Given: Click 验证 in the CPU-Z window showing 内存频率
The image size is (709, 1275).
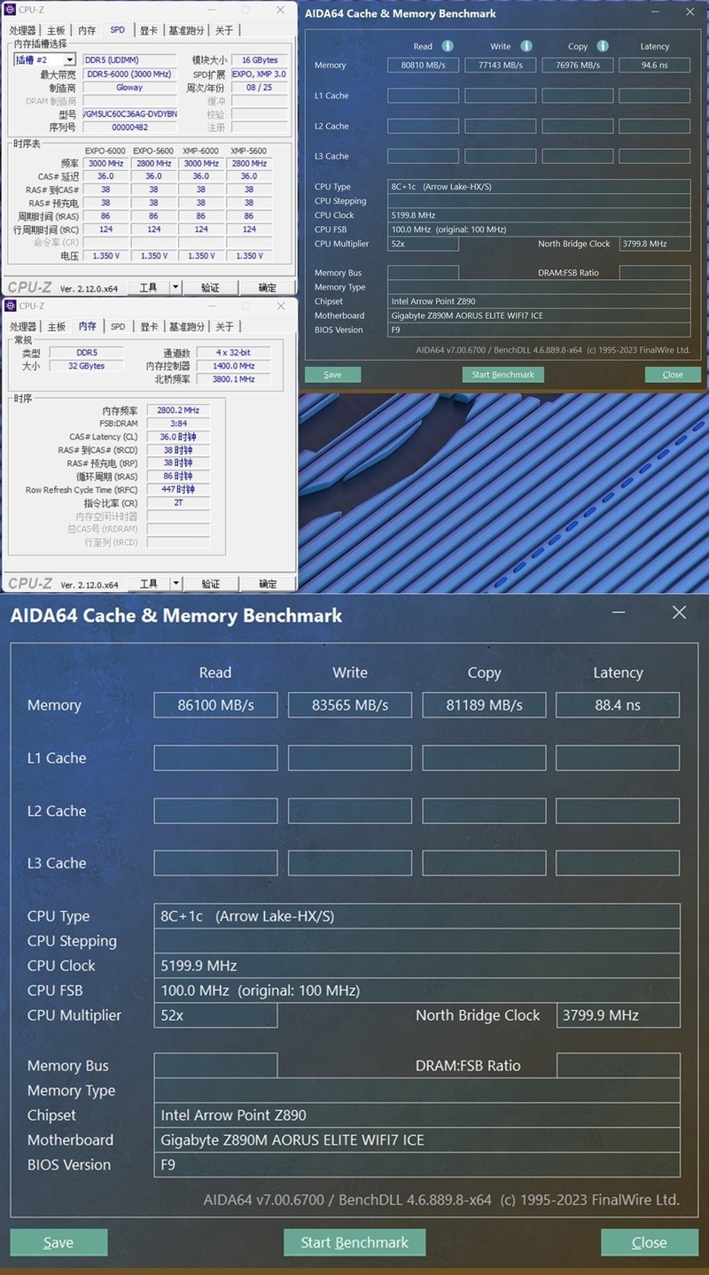Looking at the screenshot, I should (211, 583).
